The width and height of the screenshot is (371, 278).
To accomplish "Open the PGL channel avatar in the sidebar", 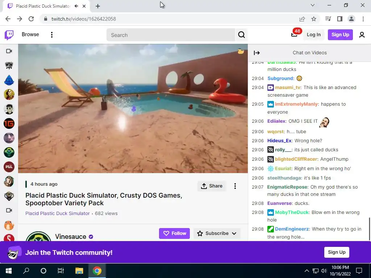I will (x=9, y=167).
